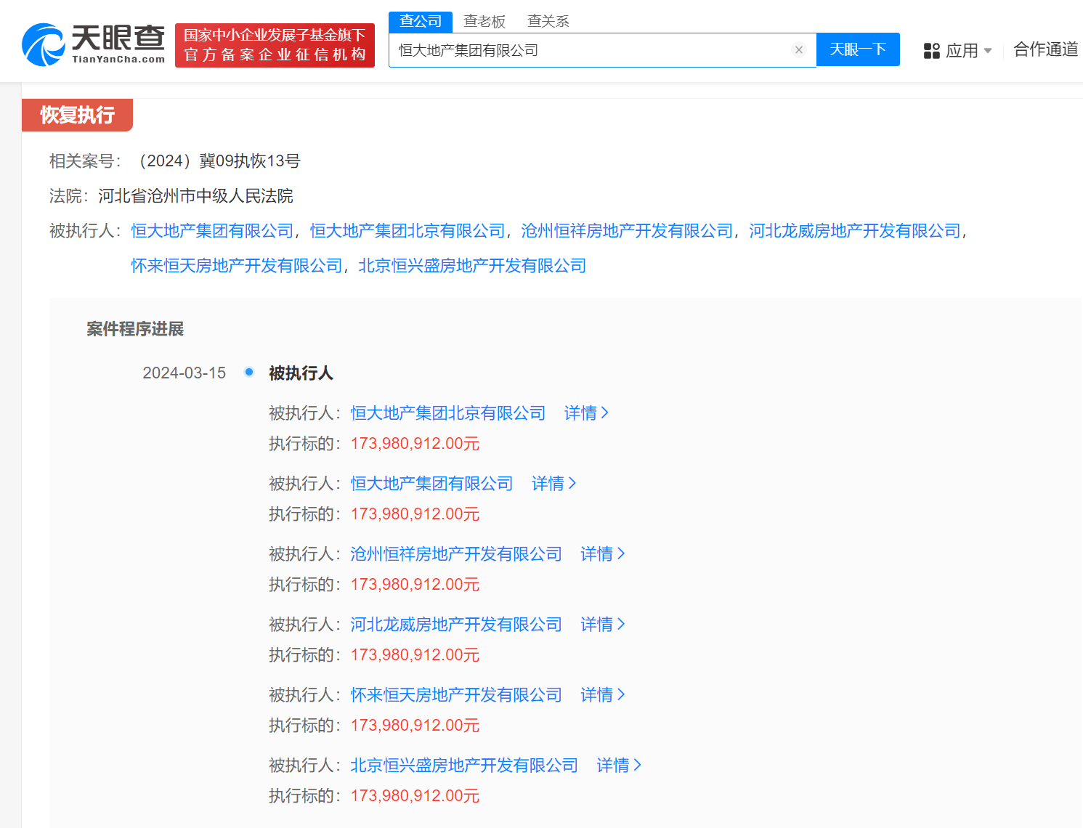
Task: Click the 详情 chevron for 沧州恒祥房地产开发有限公司
Action: coord(602,553)
